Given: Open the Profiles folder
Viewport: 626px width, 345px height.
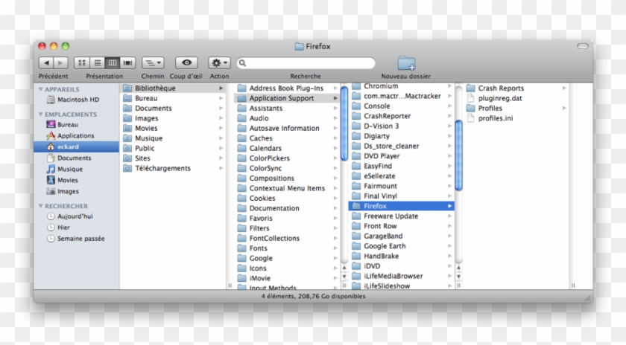Looking at the screenshot, I should tap(516, 108).
